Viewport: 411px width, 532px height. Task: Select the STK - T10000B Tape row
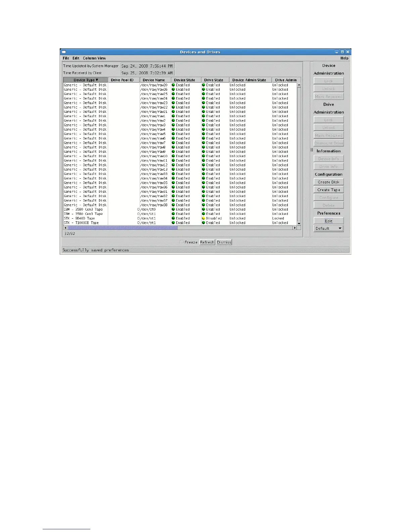tap(180, 223)
